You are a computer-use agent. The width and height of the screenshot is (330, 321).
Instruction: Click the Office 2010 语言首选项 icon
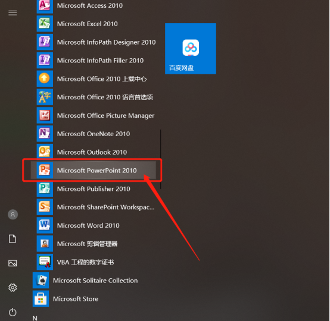[45, 97]
